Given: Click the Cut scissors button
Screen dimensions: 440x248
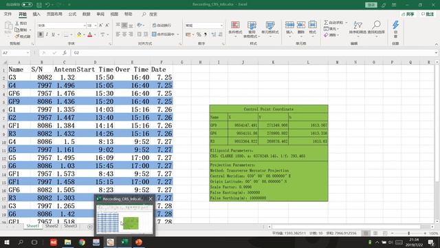Looking at the screenshot, I should click(21, 23).
